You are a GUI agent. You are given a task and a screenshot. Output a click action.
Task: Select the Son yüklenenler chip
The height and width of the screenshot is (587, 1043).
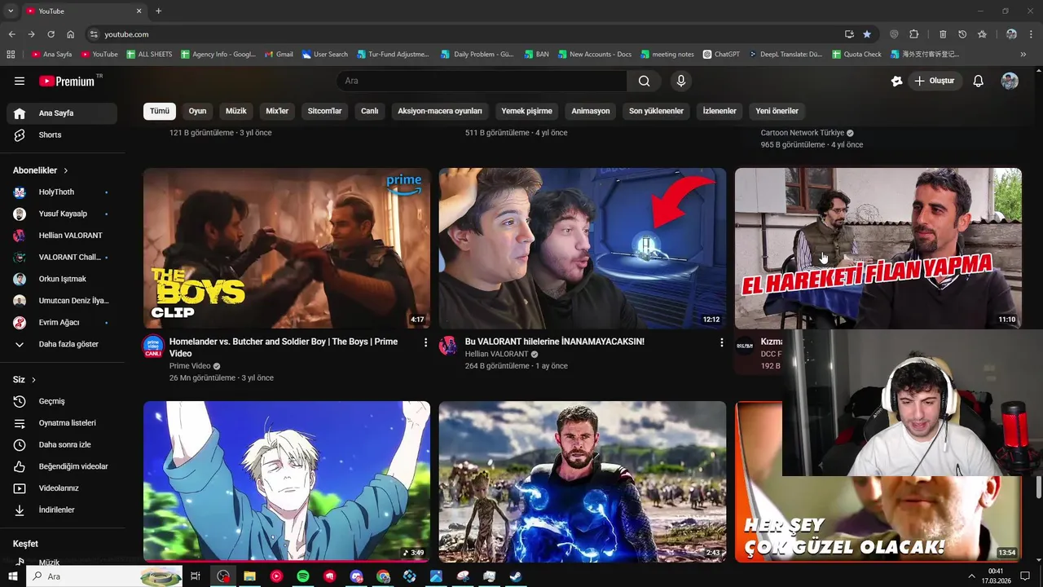pyautogui.click(x=656, y=111)
